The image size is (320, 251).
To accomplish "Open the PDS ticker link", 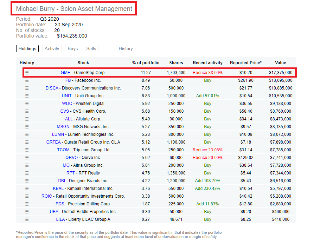I will pos(60,204).
